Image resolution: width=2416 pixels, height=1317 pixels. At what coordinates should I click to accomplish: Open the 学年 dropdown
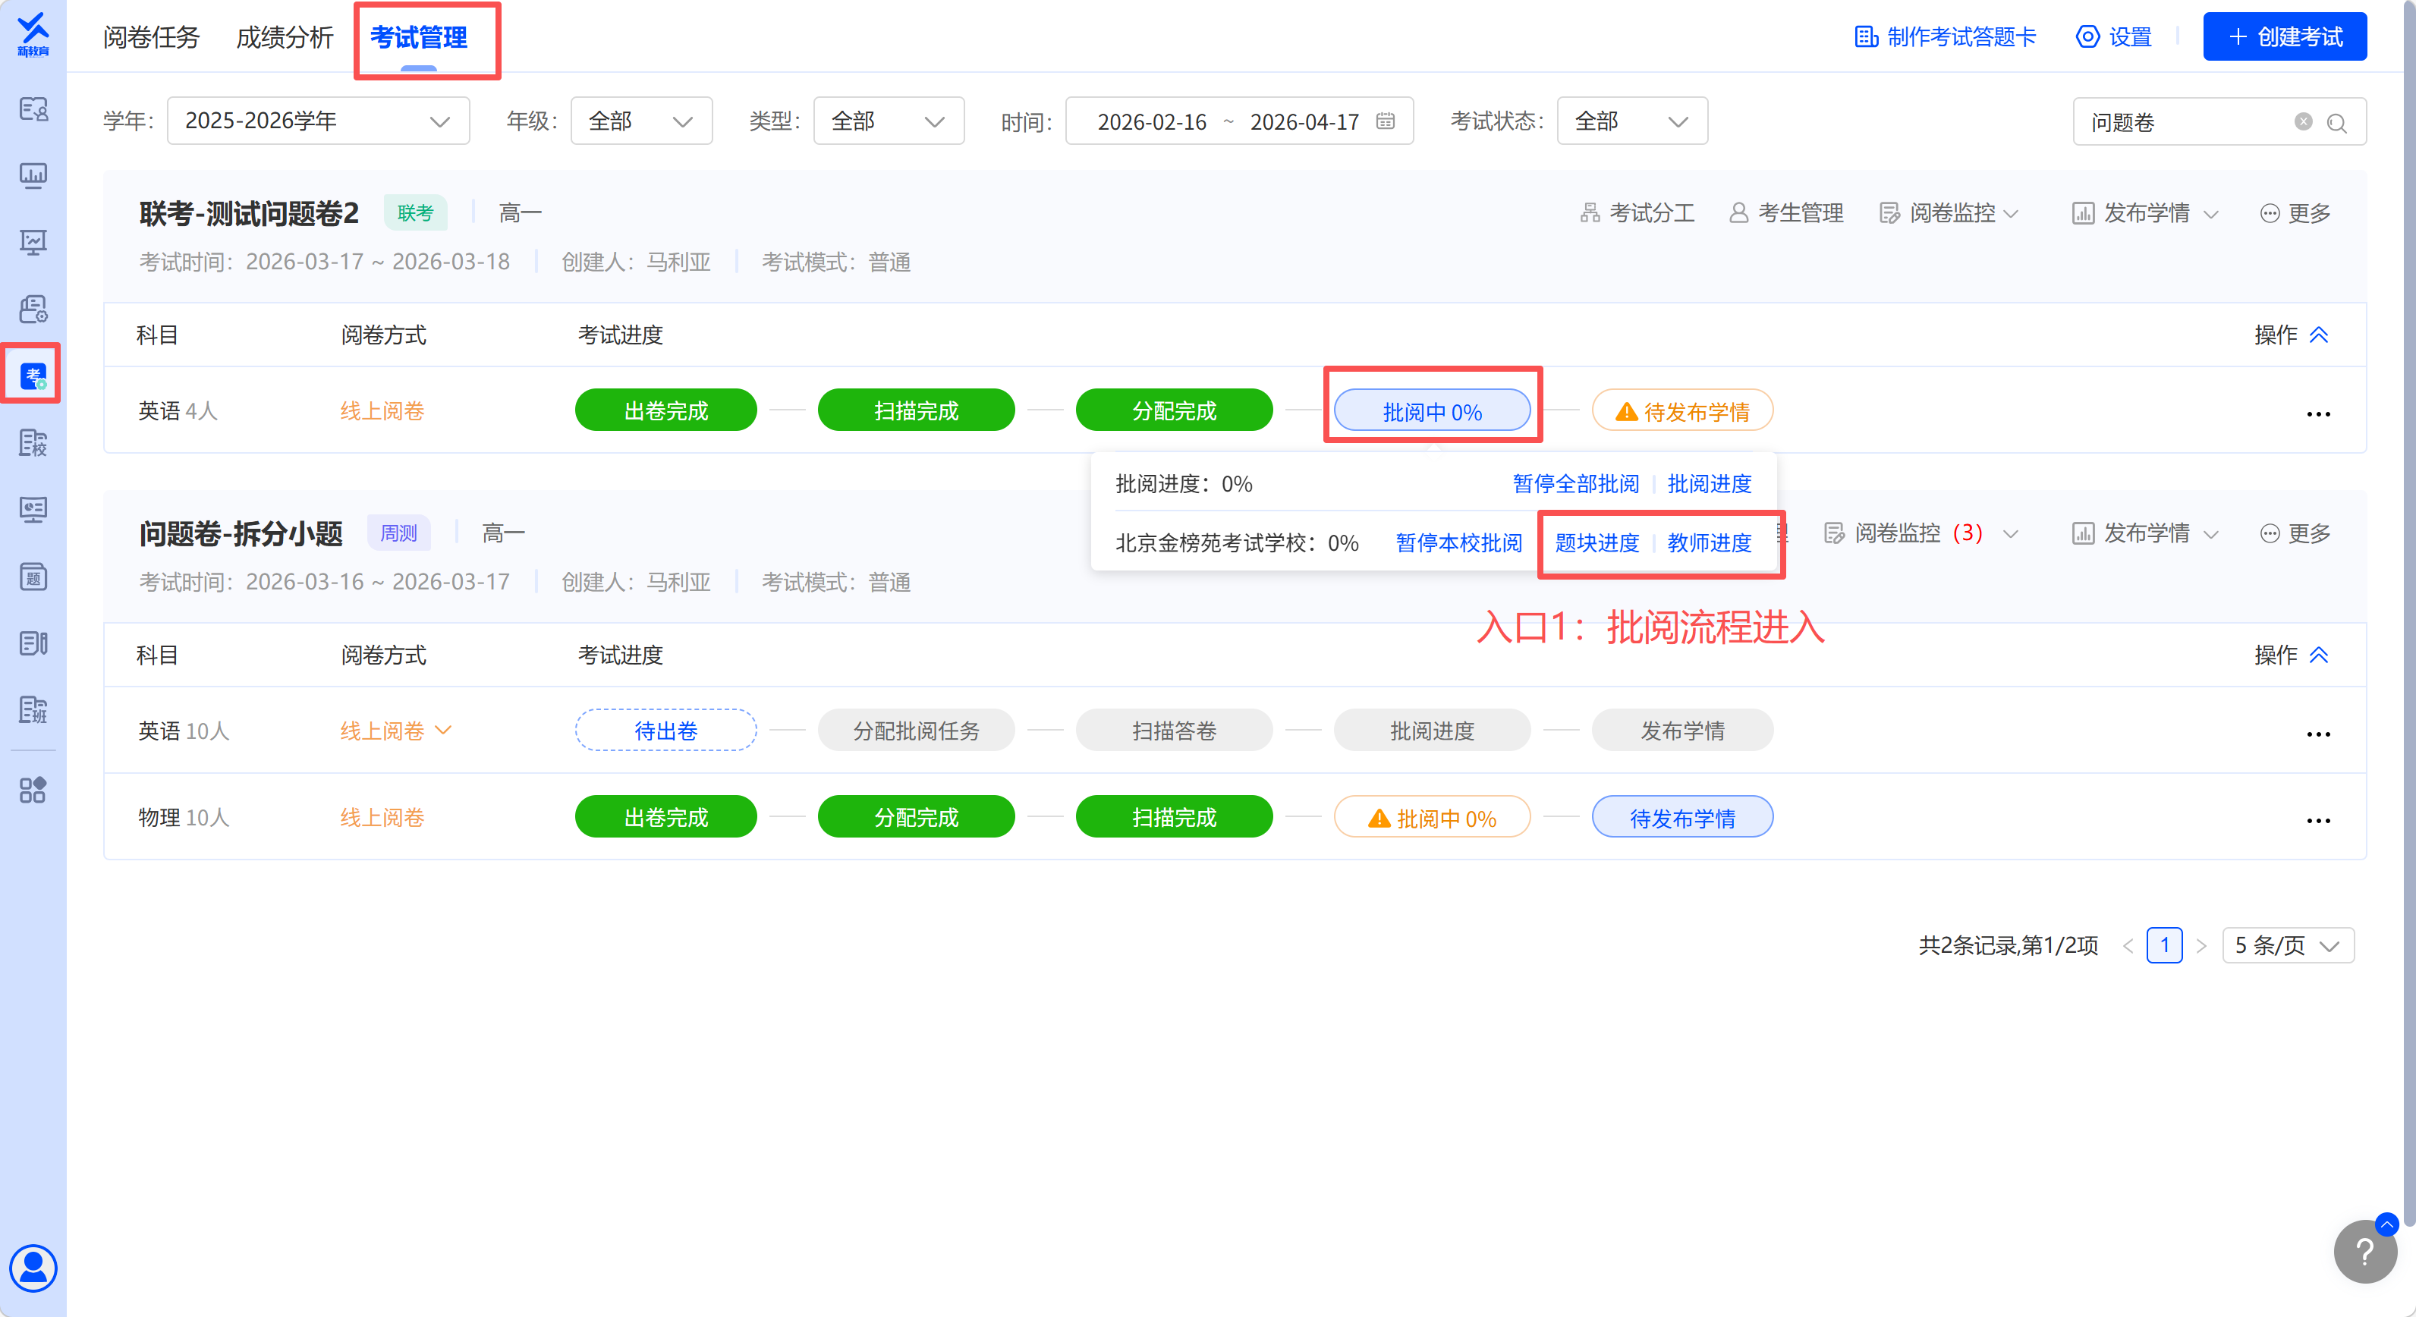click(x=318, y=121)
